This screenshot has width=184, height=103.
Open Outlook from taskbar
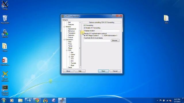click(29, 100)
